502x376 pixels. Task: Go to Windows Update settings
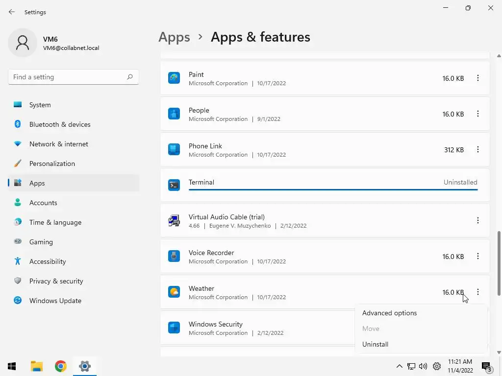click(55, 301)
